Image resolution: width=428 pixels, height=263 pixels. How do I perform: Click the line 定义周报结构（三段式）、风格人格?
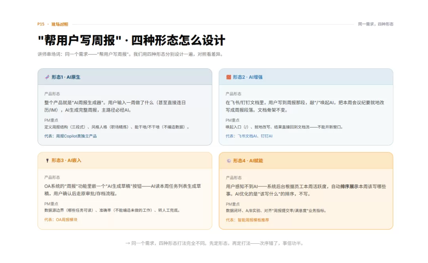(x=117, y=127)
